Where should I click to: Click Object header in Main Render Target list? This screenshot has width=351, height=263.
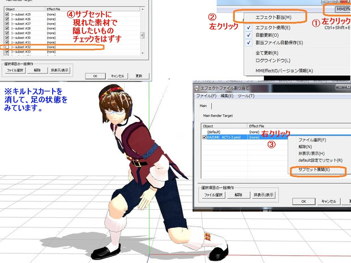coord(224,126)
